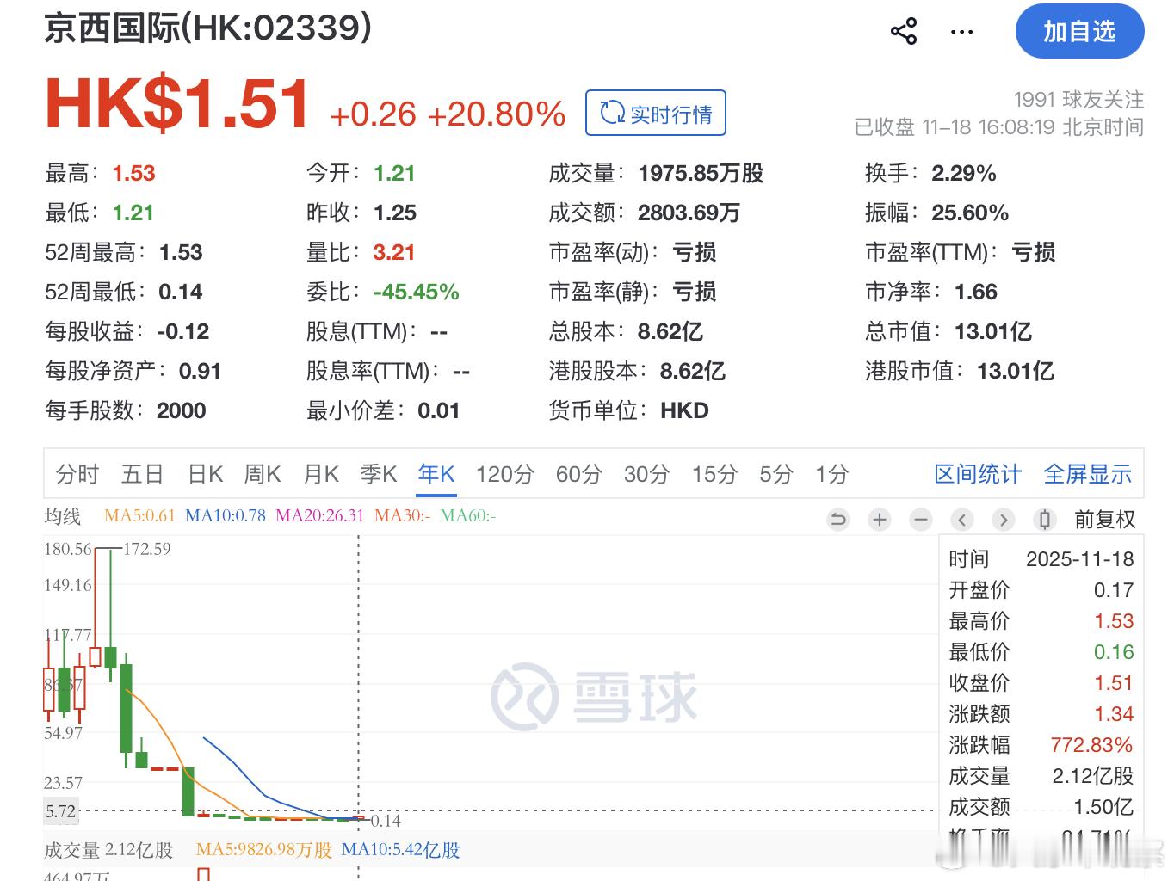Click the volume MA5:9826.98万股 label
Viewport: 1174px width, 881px height.
tap(264, 850)
